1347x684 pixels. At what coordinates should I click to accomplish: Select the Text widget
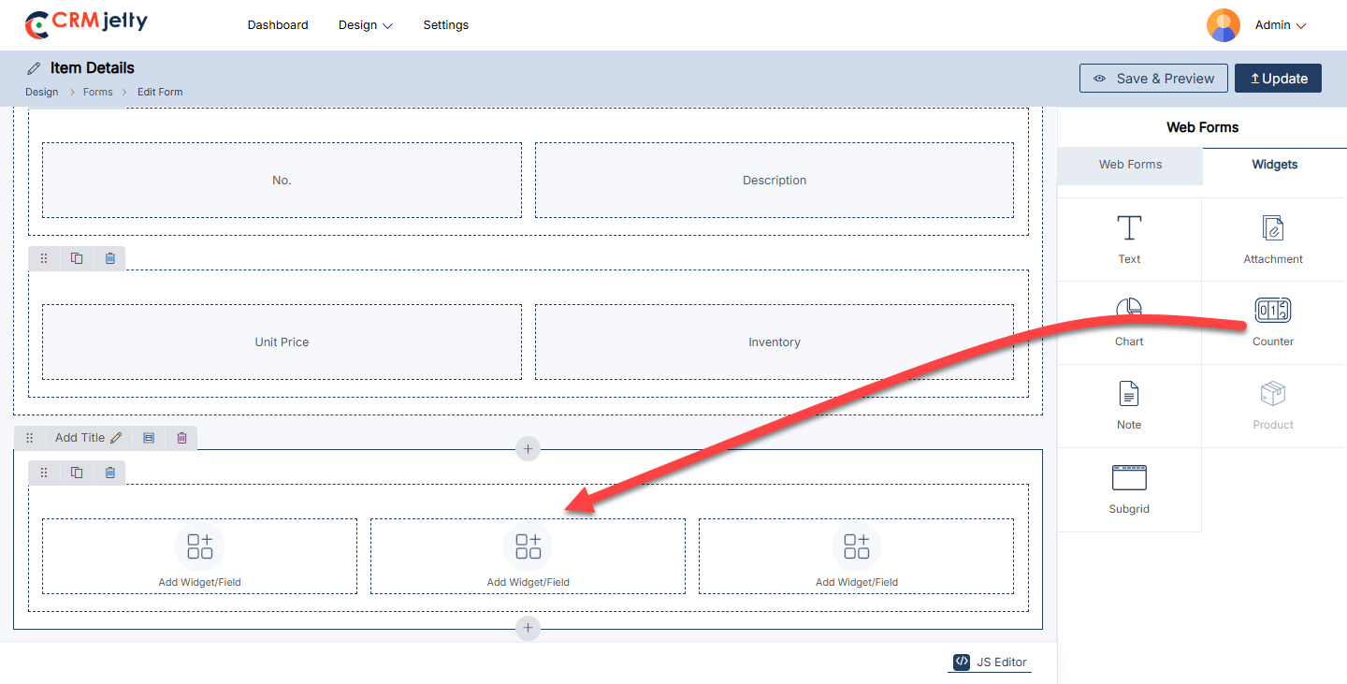pyautogui.click(x=1129, y=239)
